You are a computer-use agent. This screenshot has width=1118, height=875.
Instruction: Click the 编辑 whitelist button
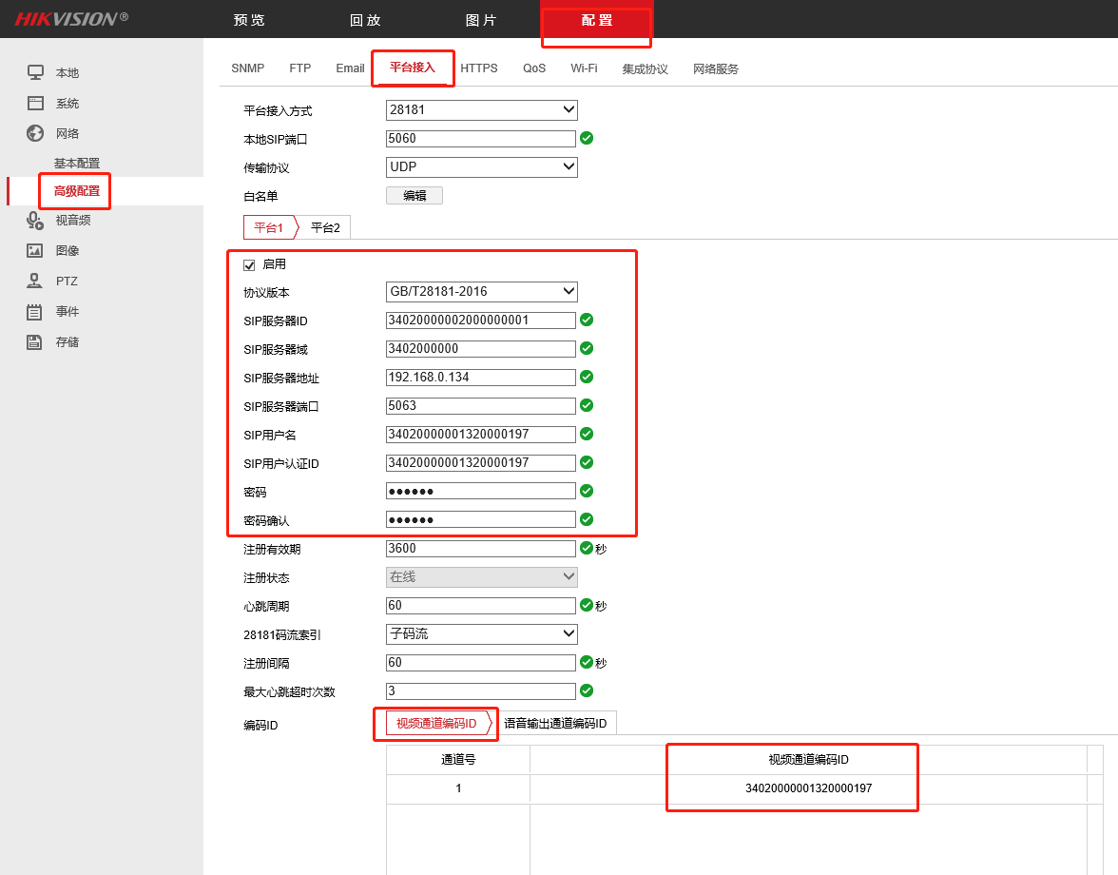[414, 196]
